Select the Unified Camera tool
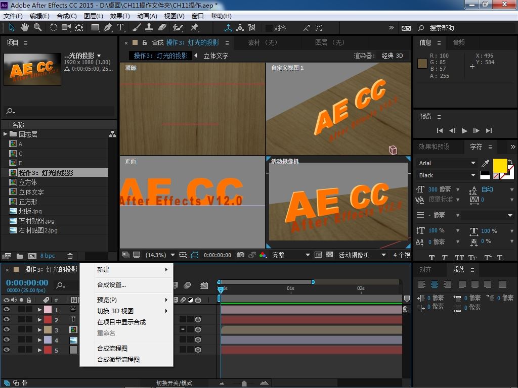This screenshot has width=518, height=388. click(x=66, y=27)
